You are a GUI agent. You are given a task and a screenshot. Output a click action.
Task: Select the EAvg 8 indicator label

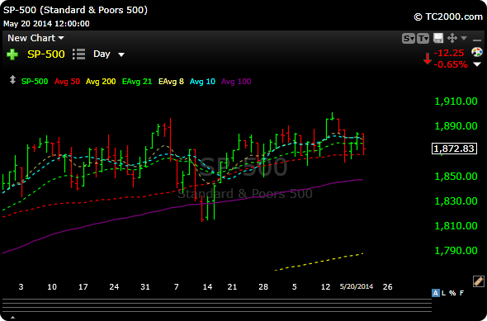(171, 82)
